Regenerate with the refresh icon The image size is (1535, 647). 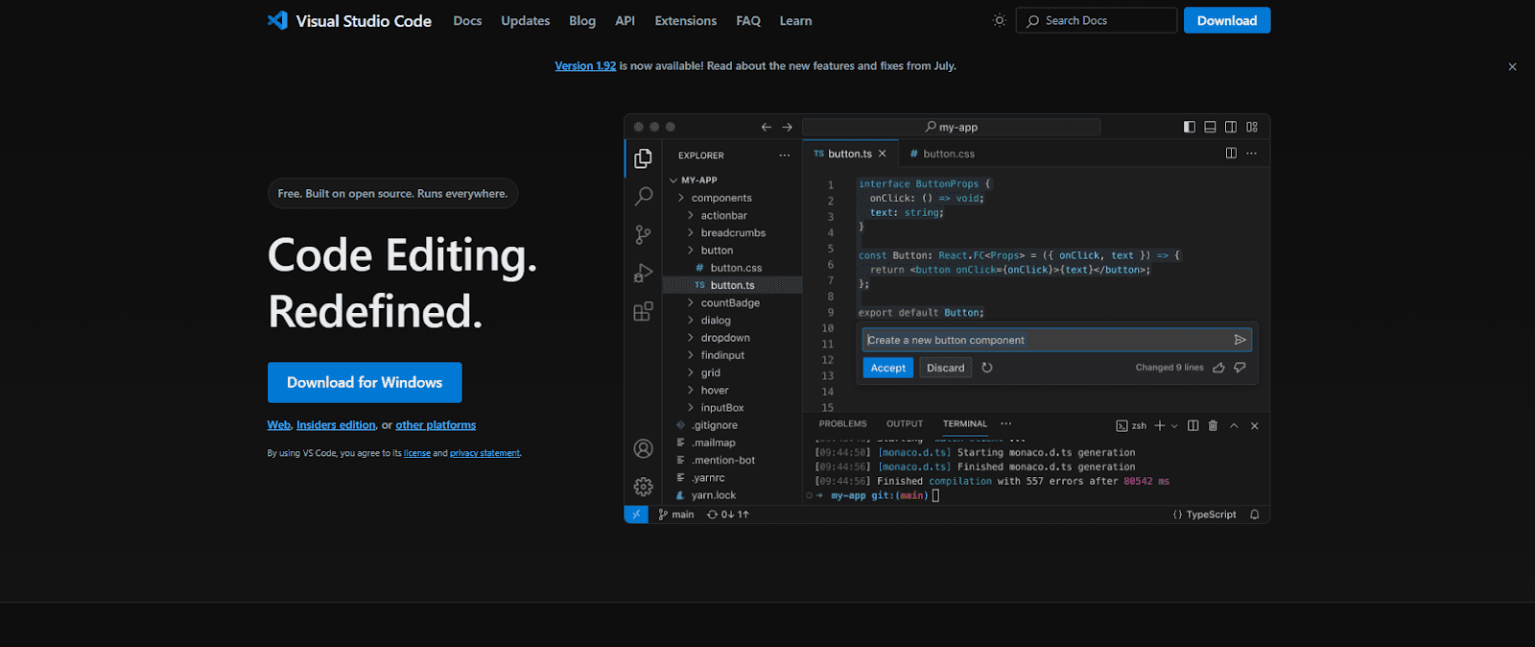point(987,368)
